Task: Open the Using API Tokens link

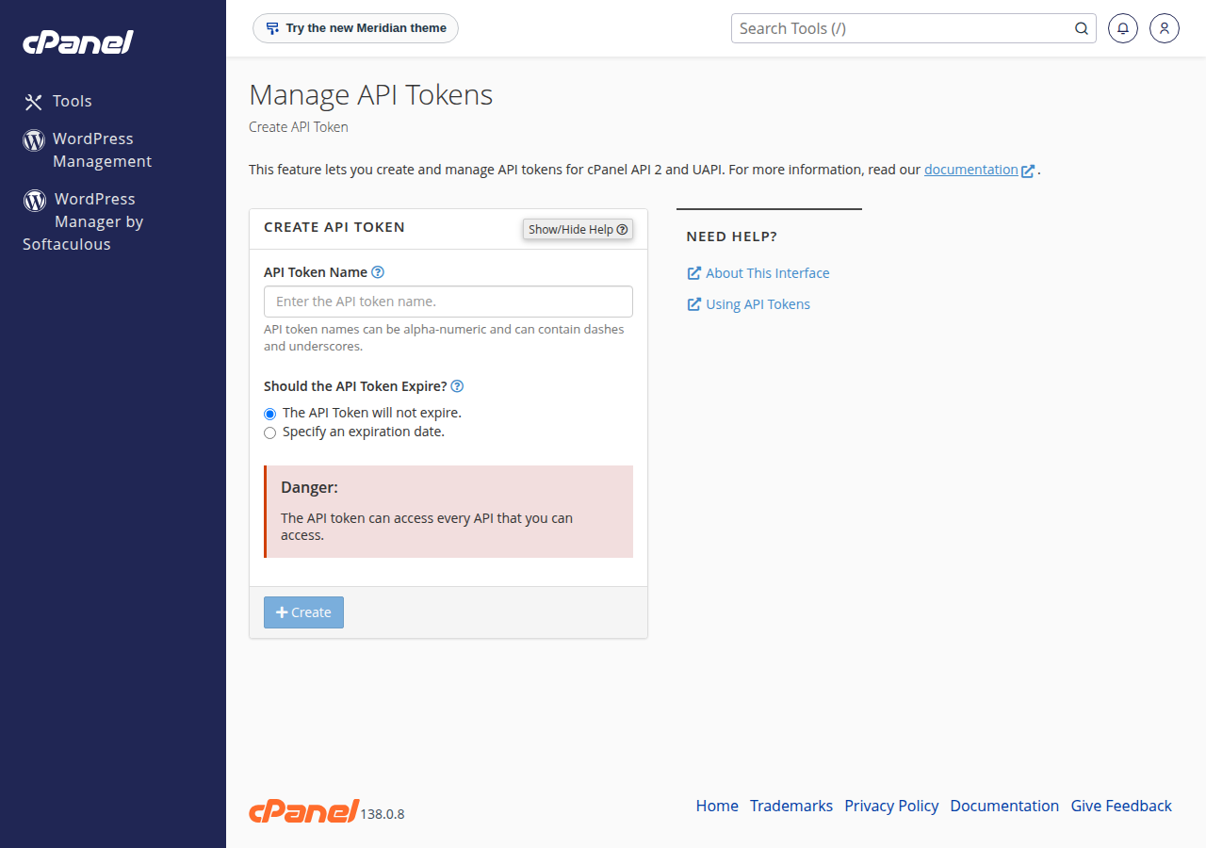Action: point(758,304)
